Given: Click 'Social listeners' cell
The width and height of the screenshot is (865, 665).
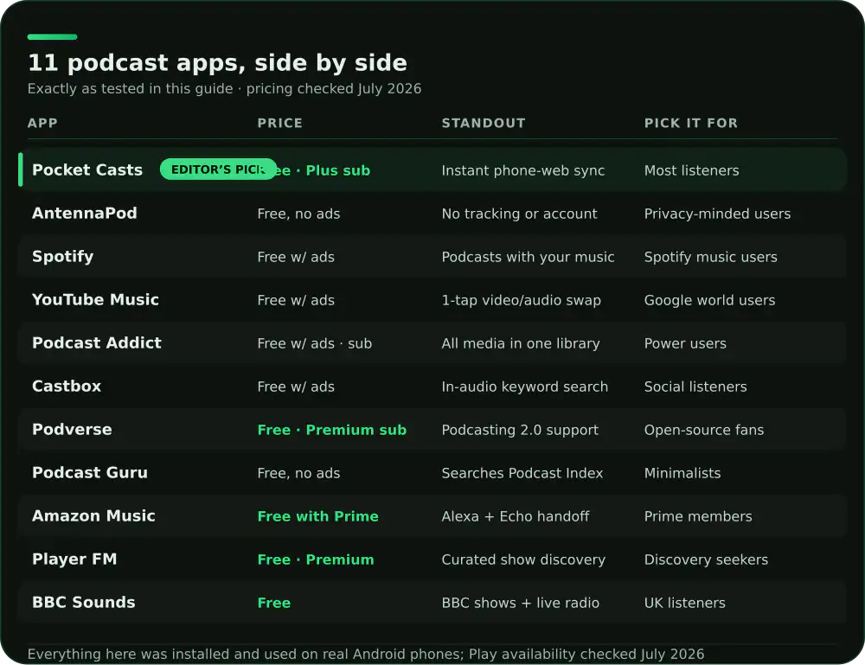Looking at the screenshot, I should [x=695, y=387].
